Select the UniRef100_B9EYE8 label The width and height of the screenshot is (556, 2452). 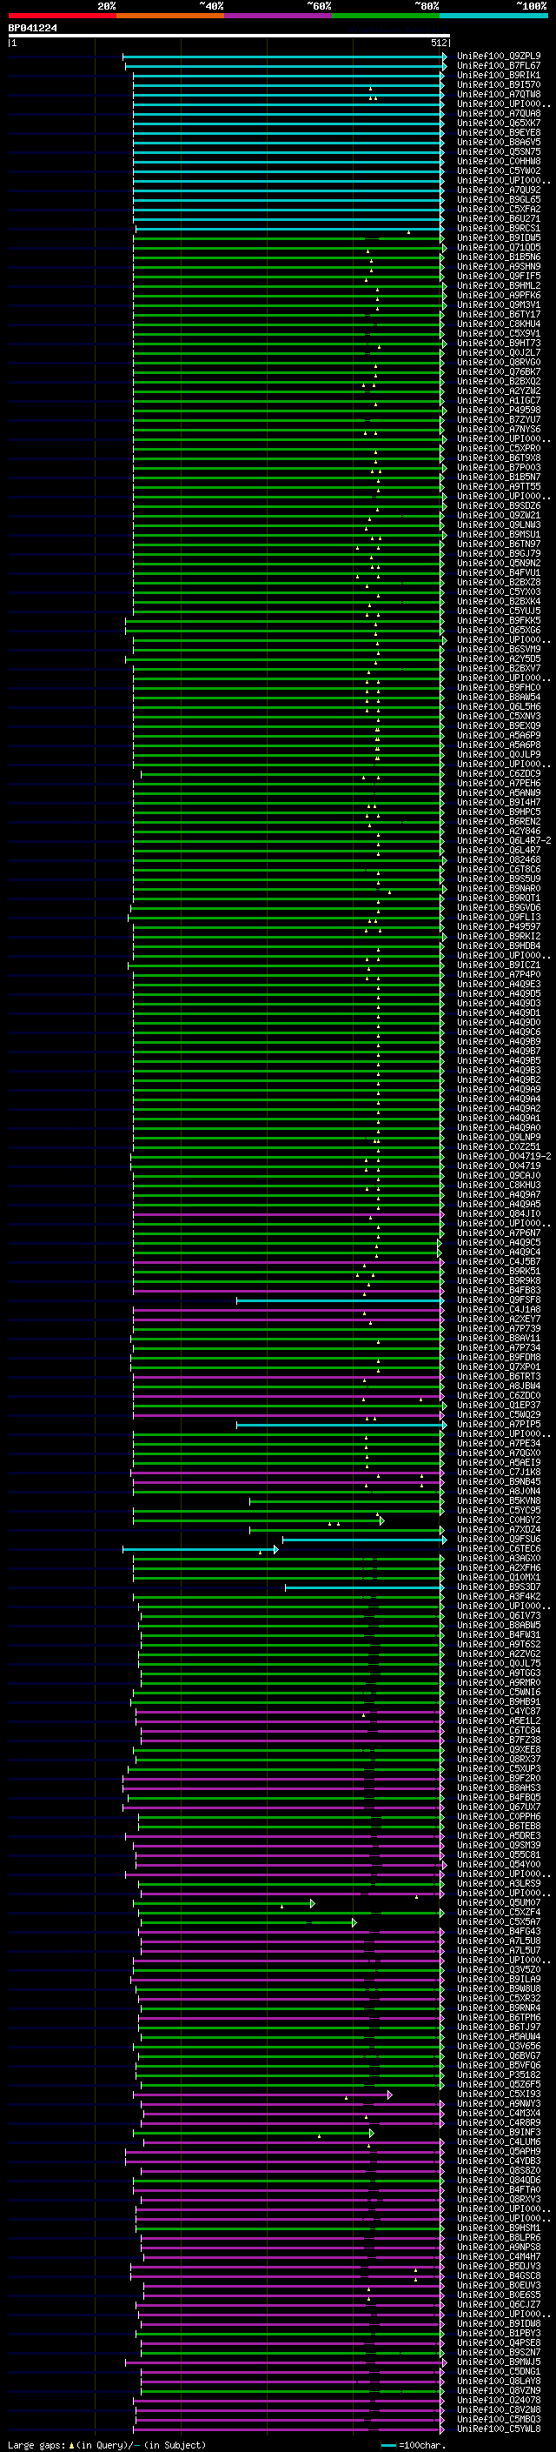pyautogui.click(x=499, y=132)
